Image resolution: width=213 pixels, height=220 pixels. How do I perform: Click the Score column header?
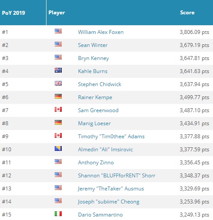(187, 13)
